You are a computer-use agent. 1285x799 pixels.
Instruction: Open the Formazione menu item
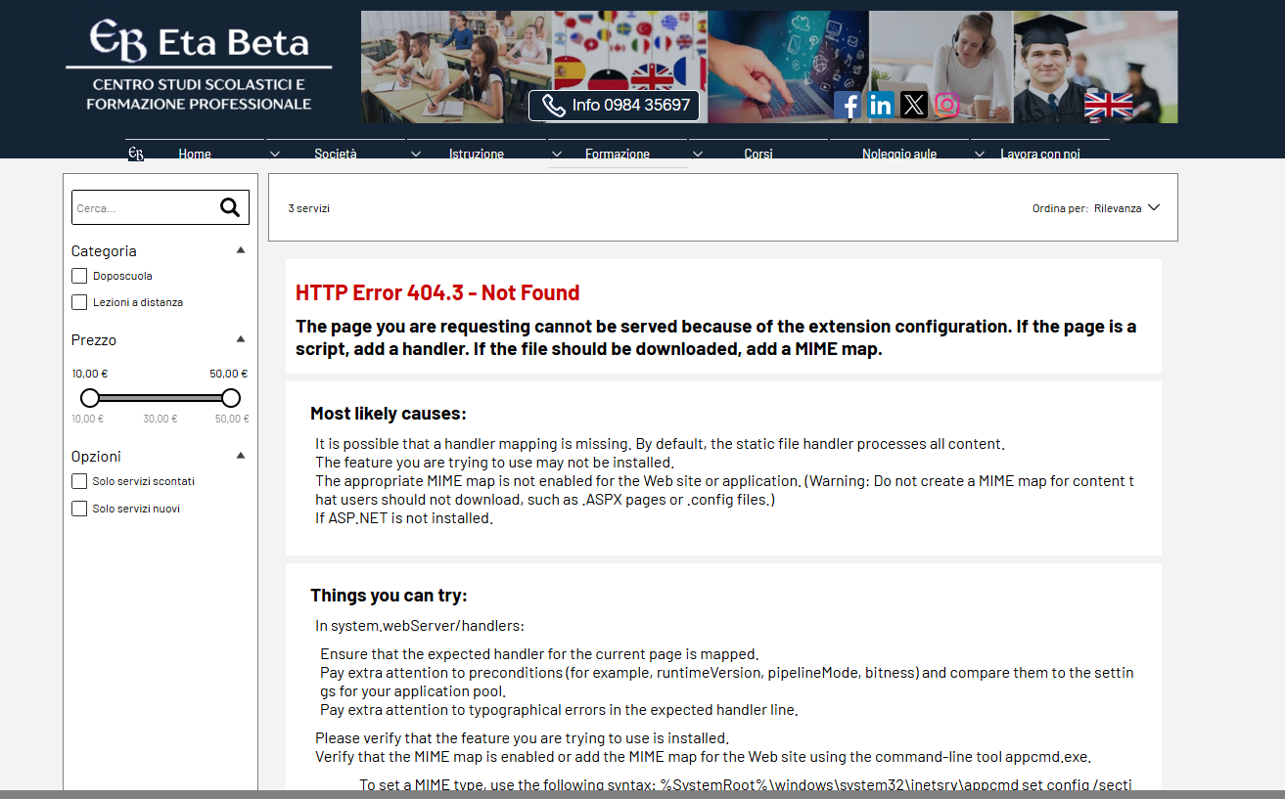click(x=618, y=154)
